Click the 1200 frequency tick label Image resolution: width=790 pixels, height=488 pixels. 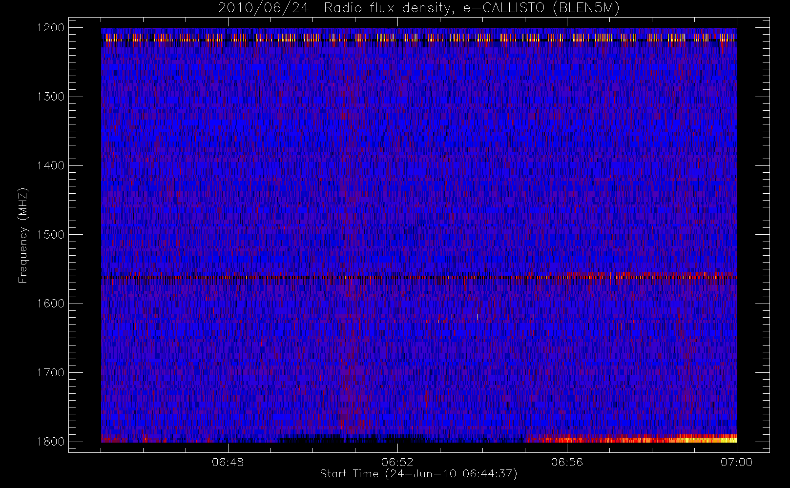tap(51, 28)
